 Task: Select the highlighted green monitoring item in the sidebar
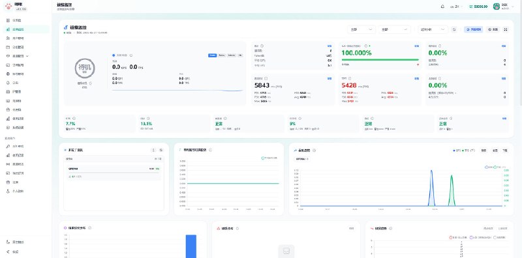[26, 29]
